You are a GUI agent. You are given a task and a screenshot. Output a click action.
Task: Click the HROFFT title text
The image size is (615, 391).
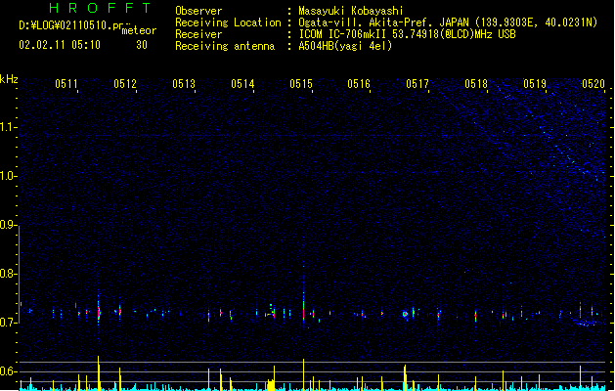(101, 8)
